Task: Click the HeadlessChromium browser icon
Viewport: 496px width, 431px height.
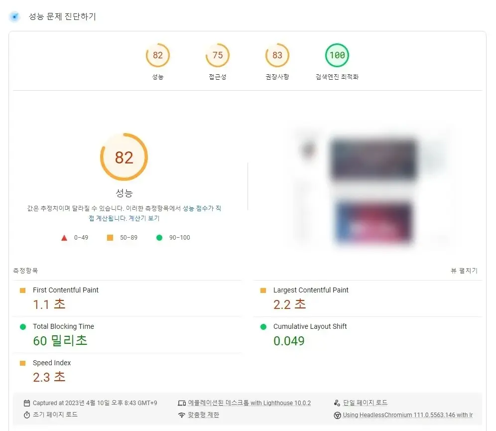Action: 337,415
